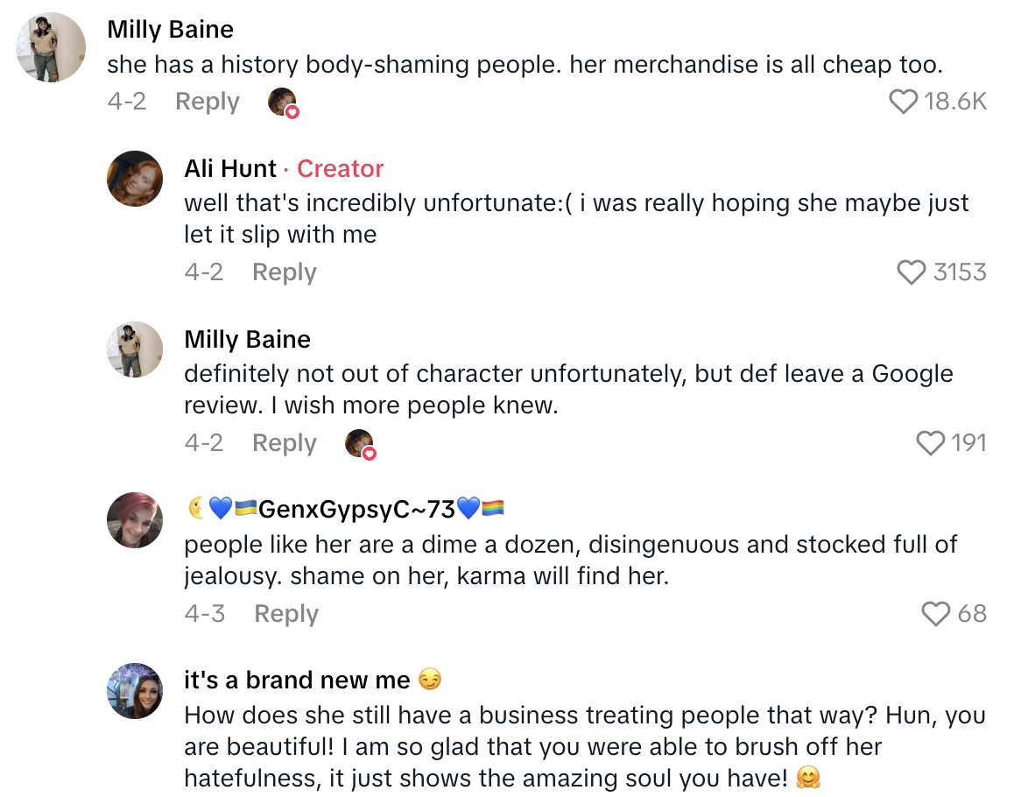
Task: Click the 18.6K like count
Action: [x=955, y=102]
